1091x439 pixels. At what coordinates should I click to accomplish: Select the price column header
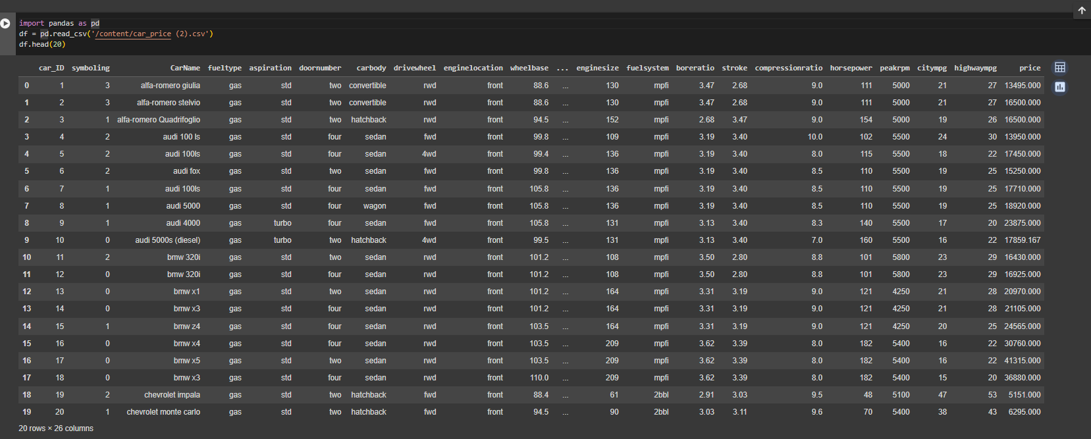(x=1030, y=68)
